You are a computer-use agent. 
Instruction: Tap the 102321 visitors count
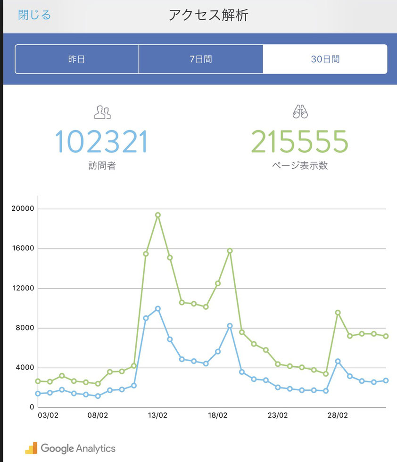[101, 142]
